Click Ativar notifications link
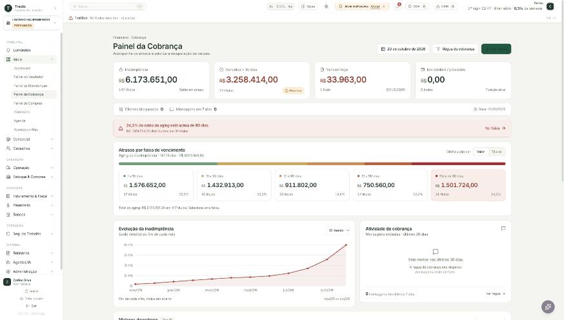This screenshot has width=564, height=320. click(x=375, y=6)
